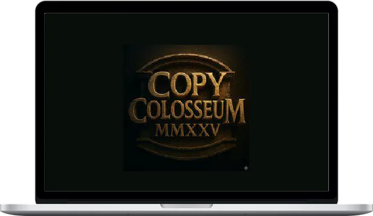This screenshot has height=216, width=373.
Task: Click the large M ending COLOSSEUM
Action: point(236,111)
